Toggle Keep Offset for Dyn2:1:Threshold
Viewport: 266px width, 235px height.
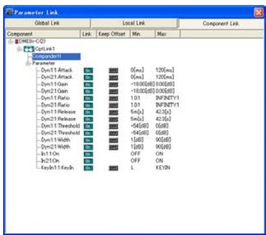[x=113, y=133]
